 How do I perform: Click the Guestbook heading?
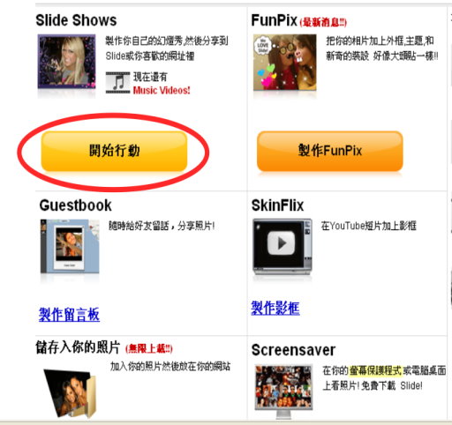coord(76,205)
